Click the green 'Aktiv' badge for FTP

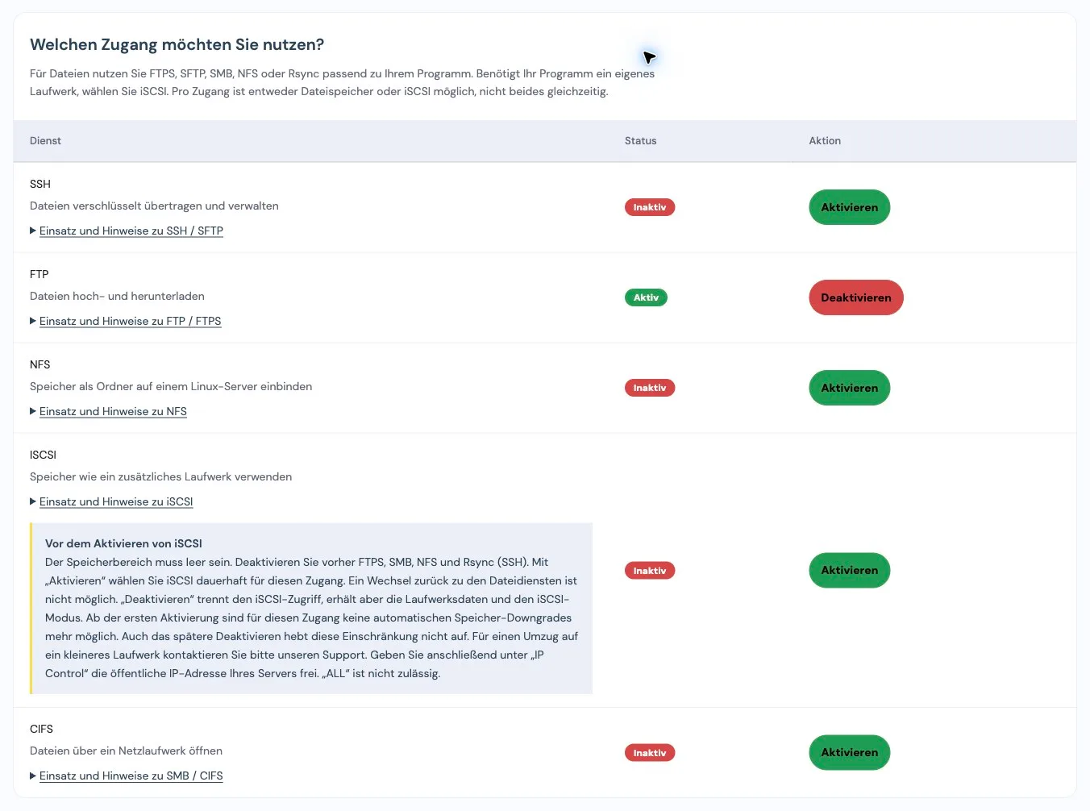tap(646, 297)
